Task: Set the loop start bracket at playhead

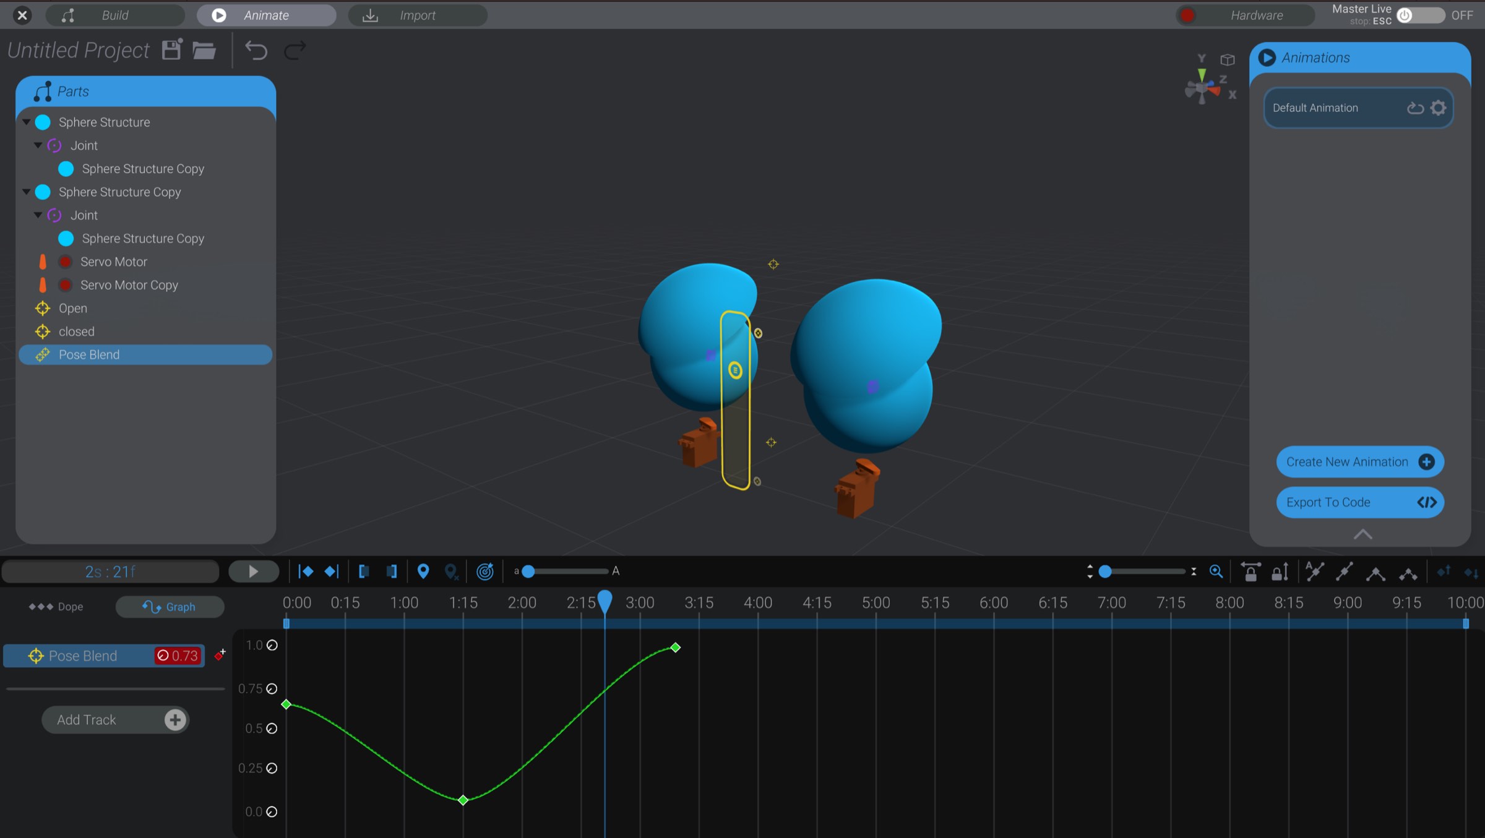Action: click(x=364, y=571)
